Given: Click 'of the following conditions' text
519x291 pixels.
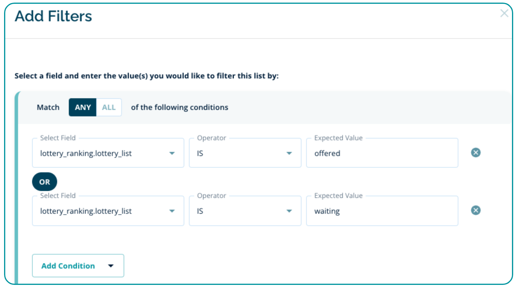Looking at the screenshot, I should coord(180,107).
